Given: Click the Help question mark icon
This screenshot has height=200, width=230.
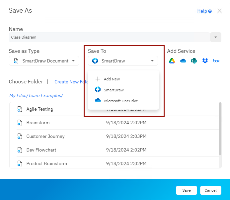Looking at the screenshot, I should coord(210,11).
